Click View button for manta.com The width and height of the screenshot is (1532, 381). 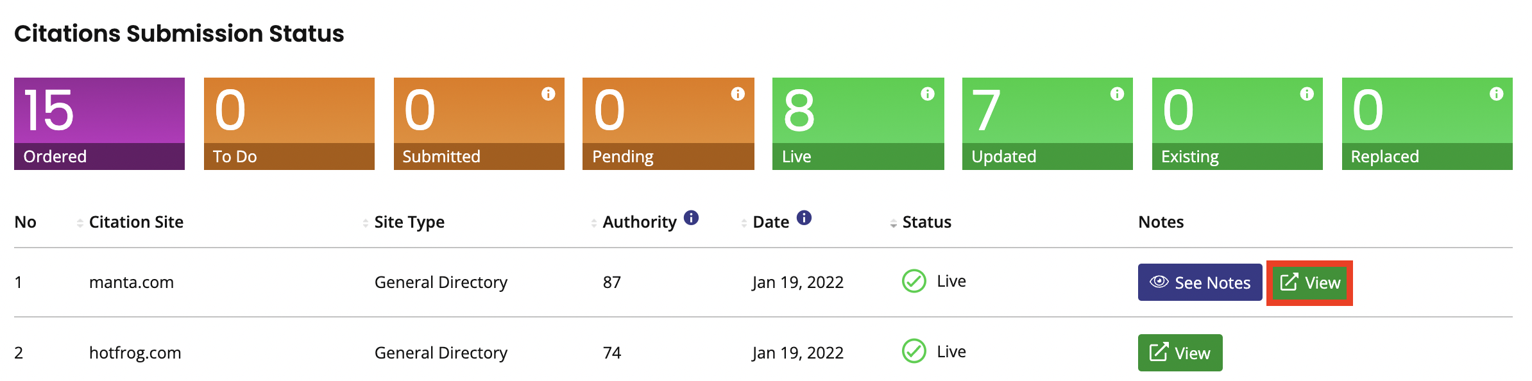tap(1309, 283)
